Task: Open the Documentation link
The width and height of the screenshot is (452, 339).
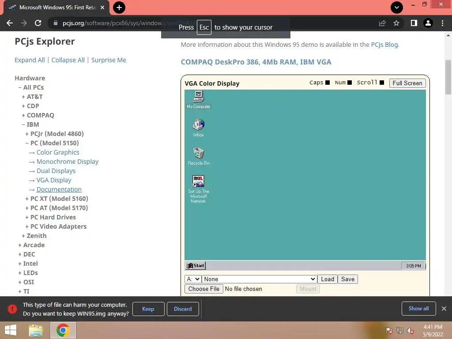Action: coord(59,189)
